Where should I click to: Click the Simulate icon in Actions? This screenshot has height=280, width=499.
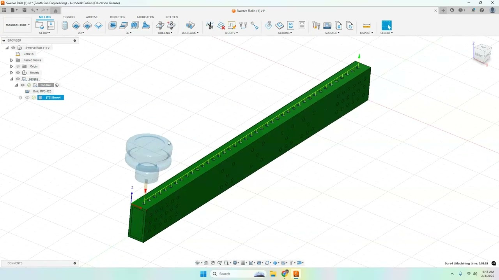point(269,26)
